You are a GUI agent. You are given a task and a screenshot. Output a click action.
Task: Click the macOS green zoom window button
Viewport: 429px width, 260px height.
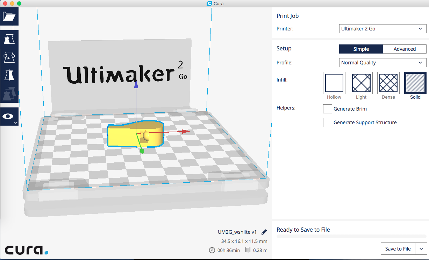(19, 3)
